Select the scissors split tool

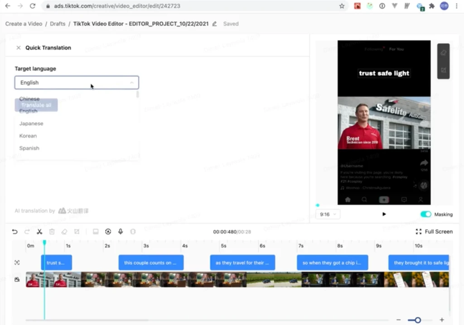(39, 232)
